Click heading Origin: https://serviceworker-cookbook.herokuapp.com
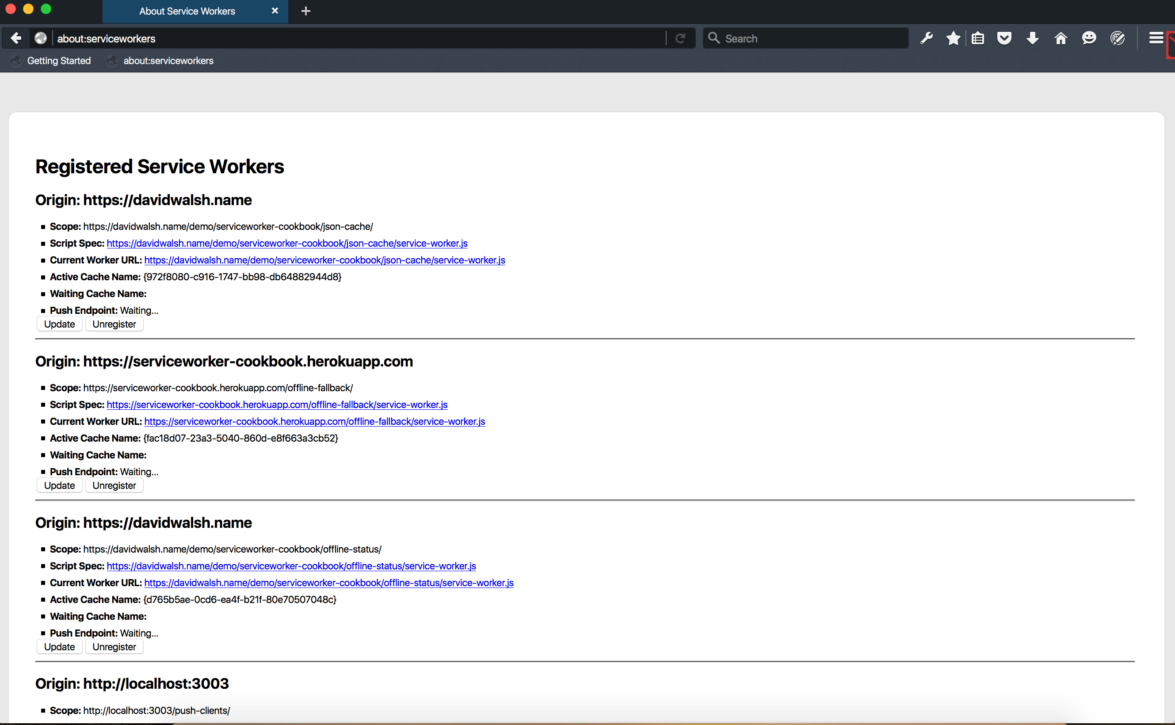 coord(224,361)
